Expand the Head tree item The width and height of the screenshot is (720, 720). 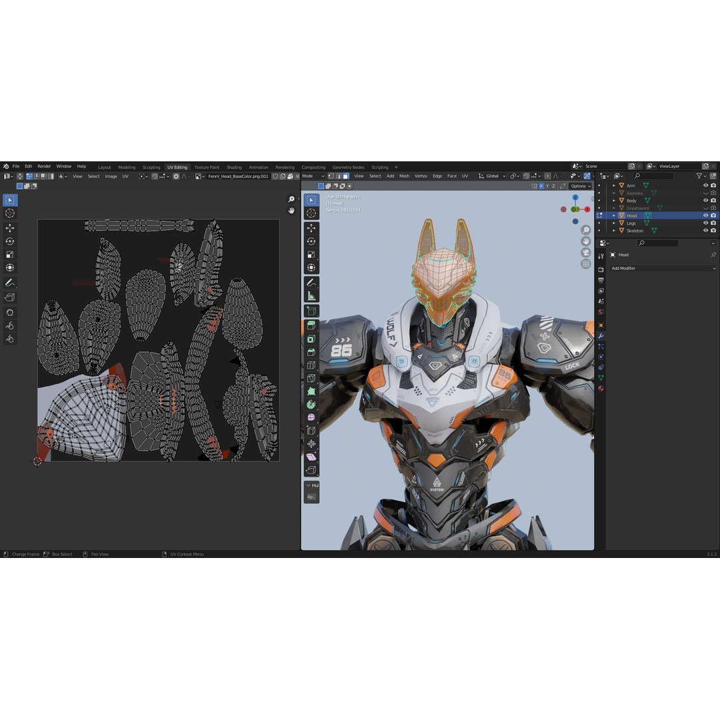pyautogui.click(x=614, y=215)
